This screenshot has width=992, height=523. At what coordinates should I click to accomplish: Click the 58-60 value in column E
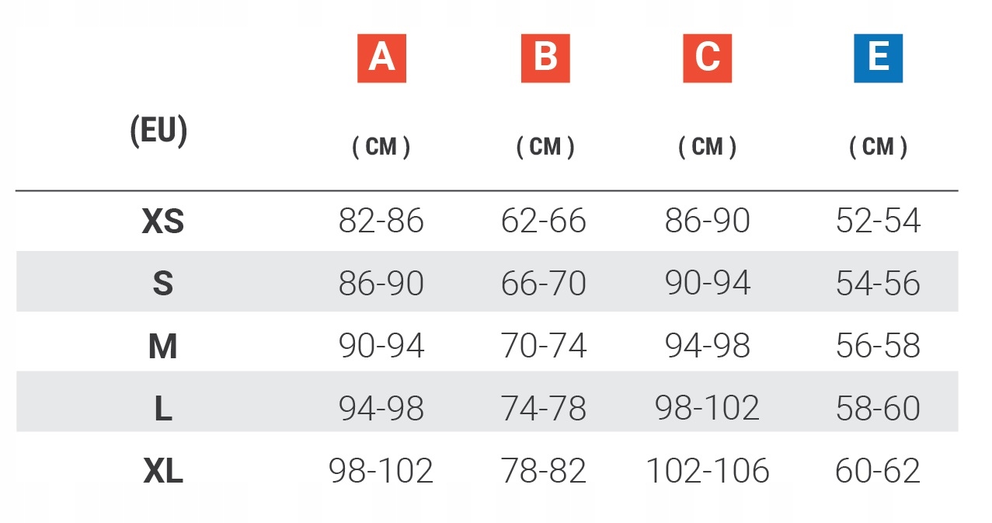point(878,408)
